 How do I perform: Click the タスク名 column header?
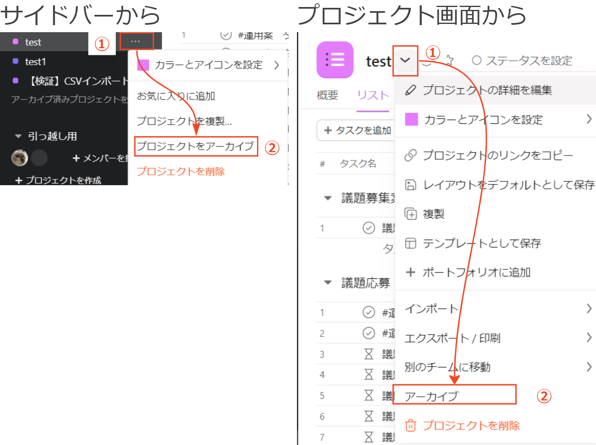pyautogui.click(x=358, y=164)
